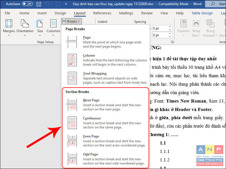226x169 pixels.
Task: Choose the Column break option
Action: pos(105,60)
